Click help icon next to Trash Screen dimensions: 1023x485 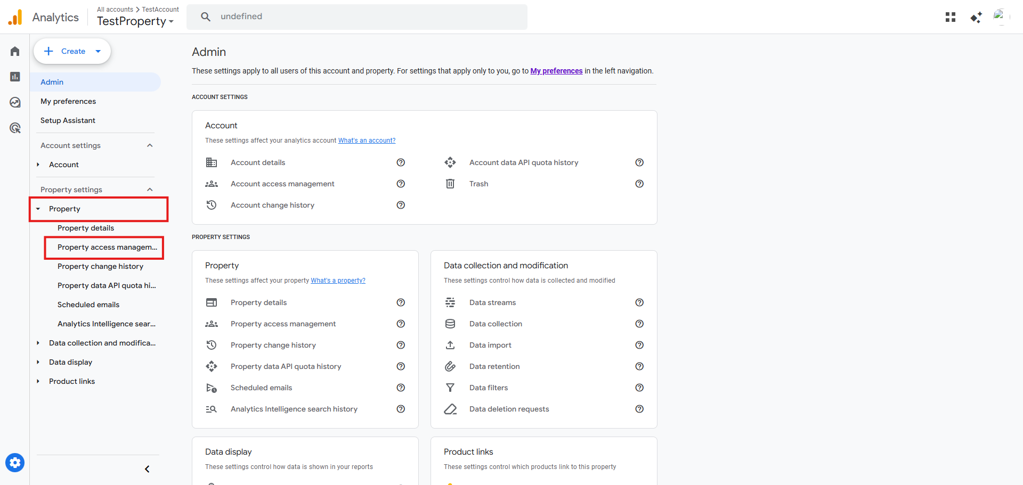[639, 184]
